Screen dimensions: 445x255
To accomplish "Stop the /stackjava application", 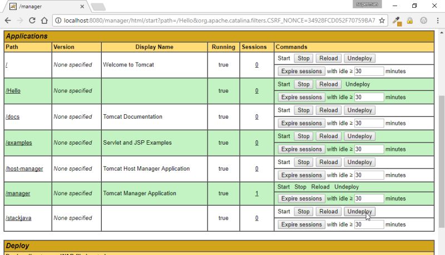I will click(x=303, y=211).
